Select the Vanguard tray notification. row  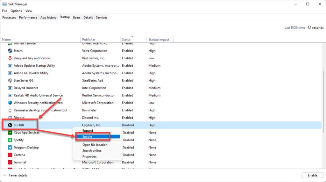(x=32, y=58)
